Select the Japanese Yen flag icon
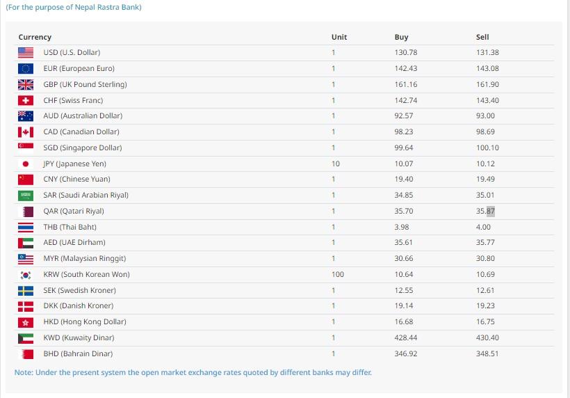The height and width of the screenshot is (398, 570). point(26,164)
